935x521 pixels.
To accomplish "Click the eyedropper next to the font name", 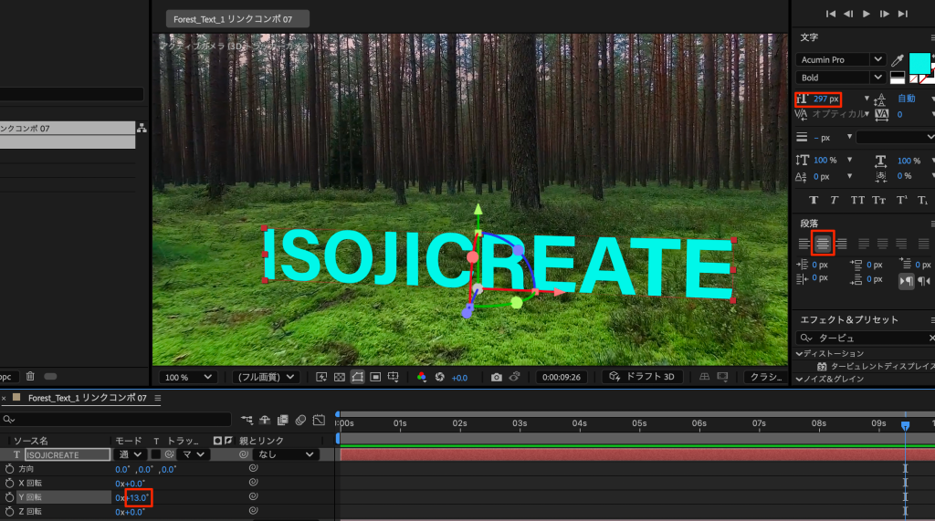I will click(x=897, y=59).
